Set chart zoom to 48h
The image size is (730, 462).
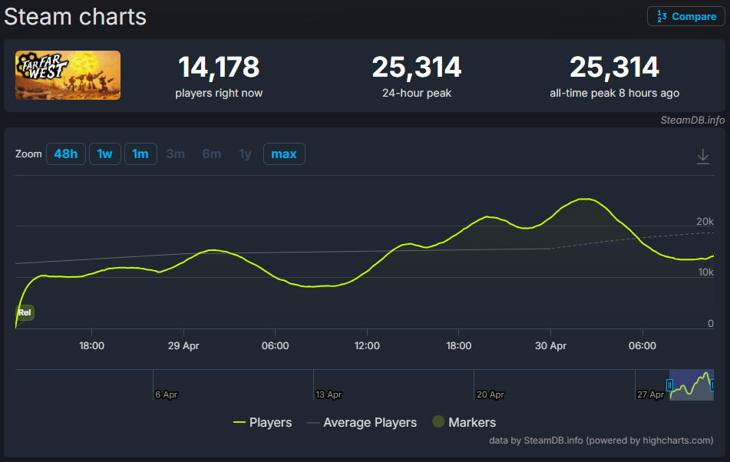66,154
